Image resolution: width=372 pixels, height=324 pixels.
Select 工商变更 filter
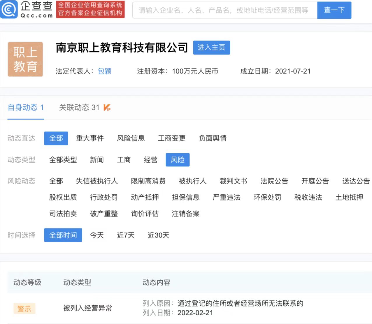[x=172, y=138]
